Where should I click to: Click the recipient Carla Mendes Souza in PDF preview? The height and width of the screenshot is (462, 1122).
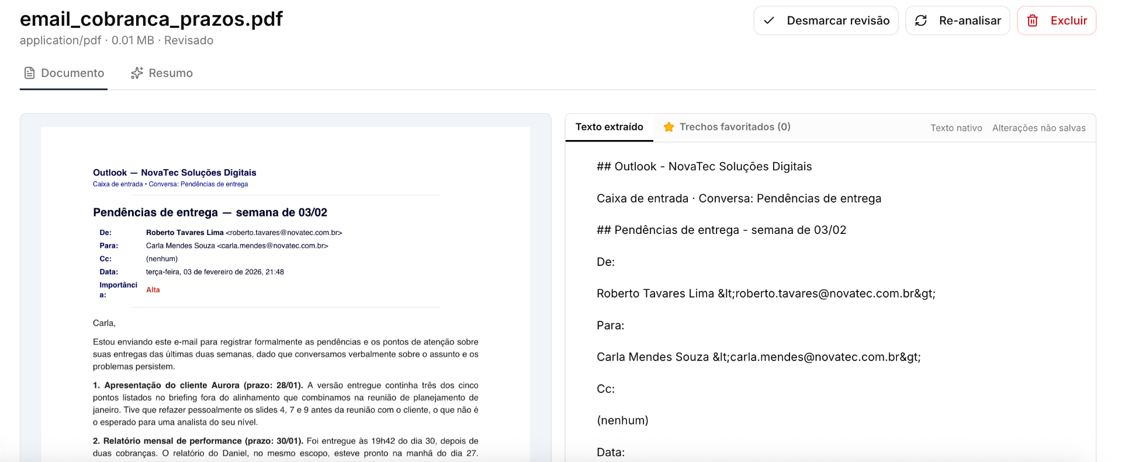point(181,246)
